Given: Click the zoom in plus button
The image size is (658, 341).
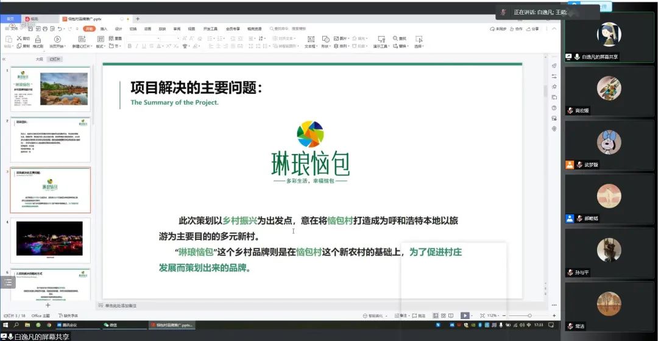Looking at the screenshot, I should [x=554, y=315].
